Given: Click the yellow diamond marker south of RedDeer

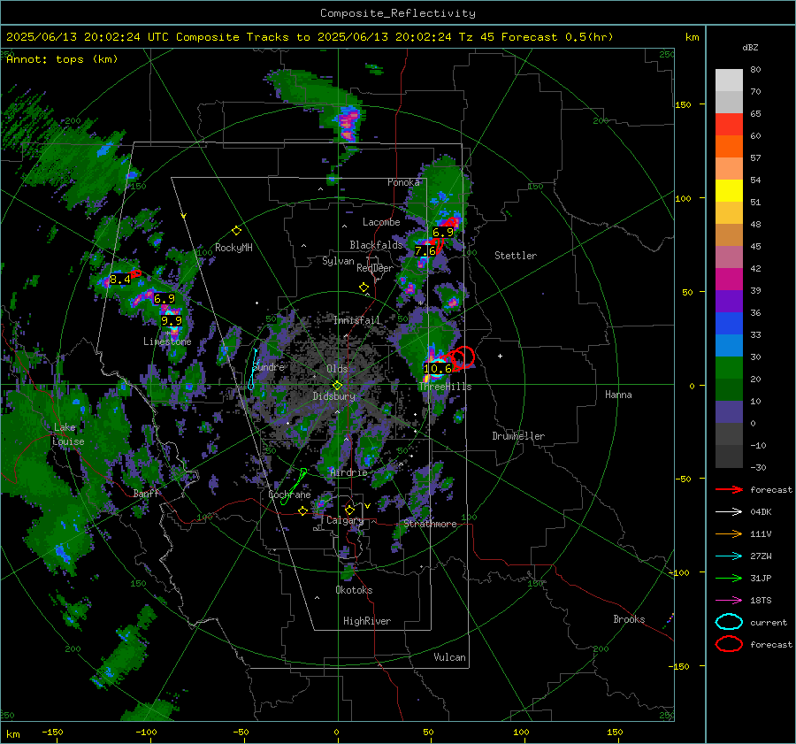Looking at the screenshot, I should [x=364, y=288].
